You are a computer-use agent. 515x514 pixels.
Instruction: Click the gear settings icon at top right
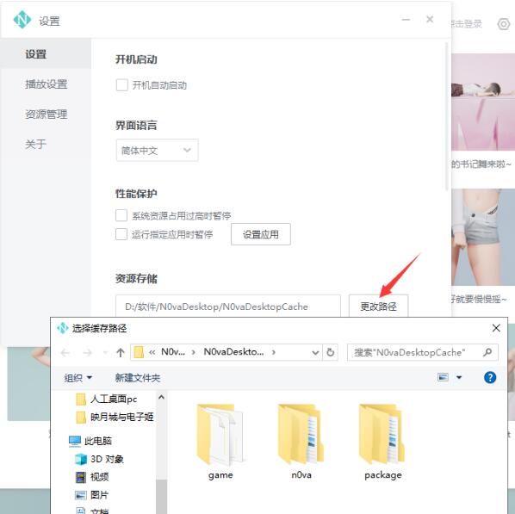point(504,24)
